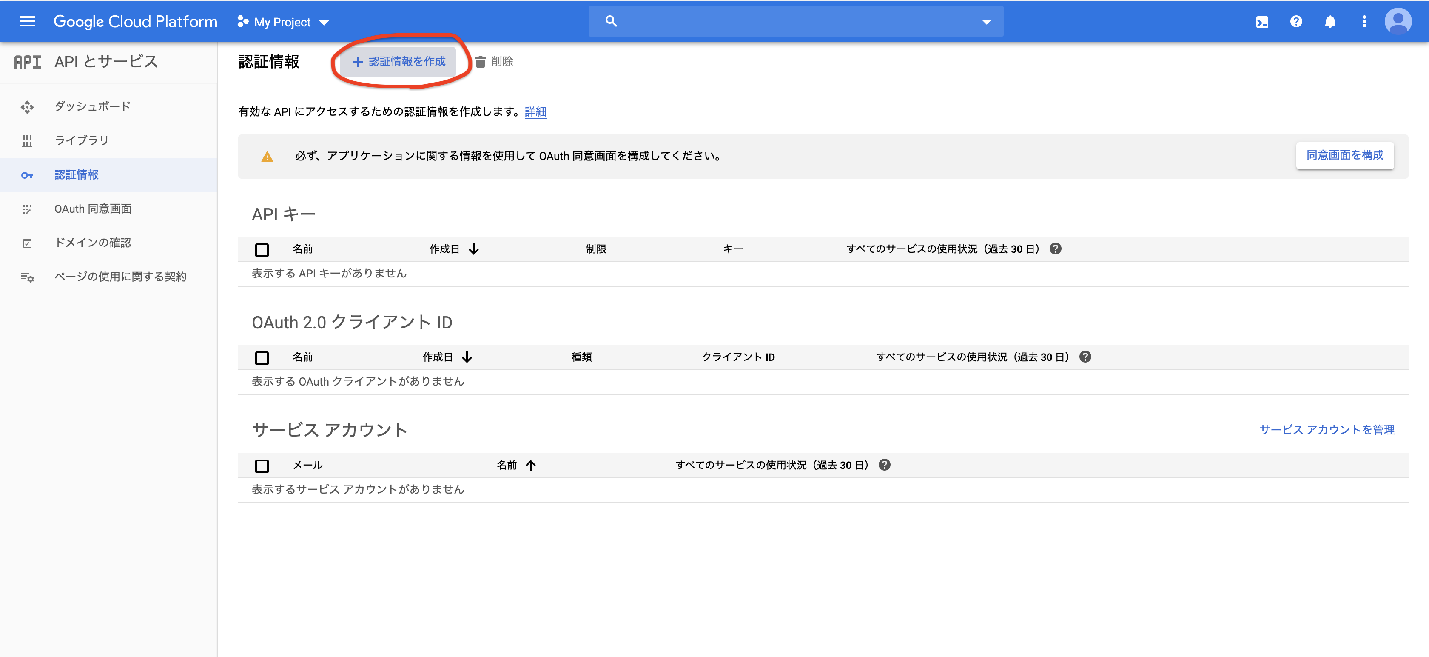
Task: Click 種類 column header in OAuth table
Action: point(582,357)
